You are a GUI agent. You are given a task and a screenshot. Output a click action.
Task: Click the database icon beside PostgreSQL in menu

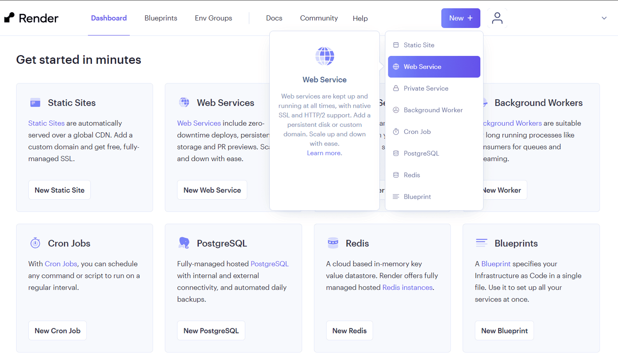396,153
